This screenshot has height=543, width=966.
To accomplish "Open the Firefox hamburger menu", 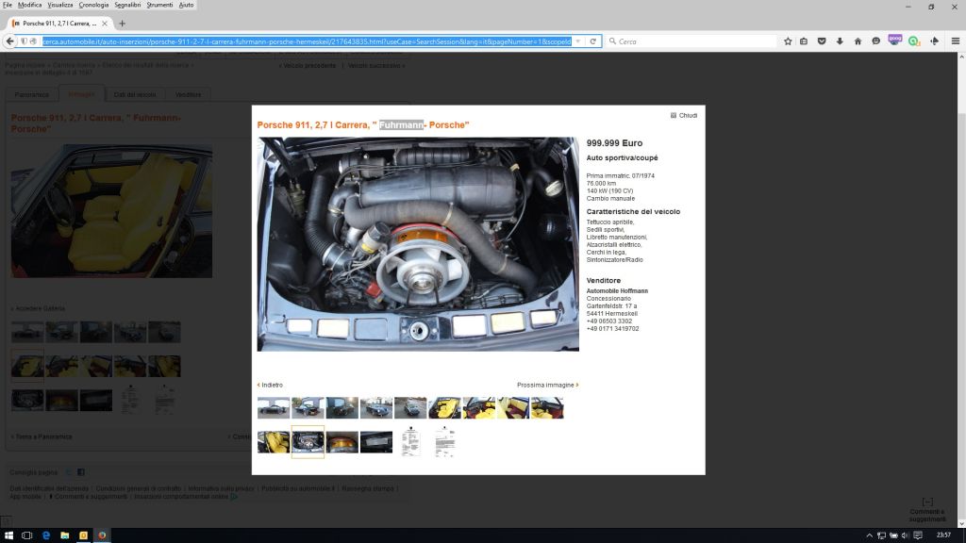I will (956, 41).
